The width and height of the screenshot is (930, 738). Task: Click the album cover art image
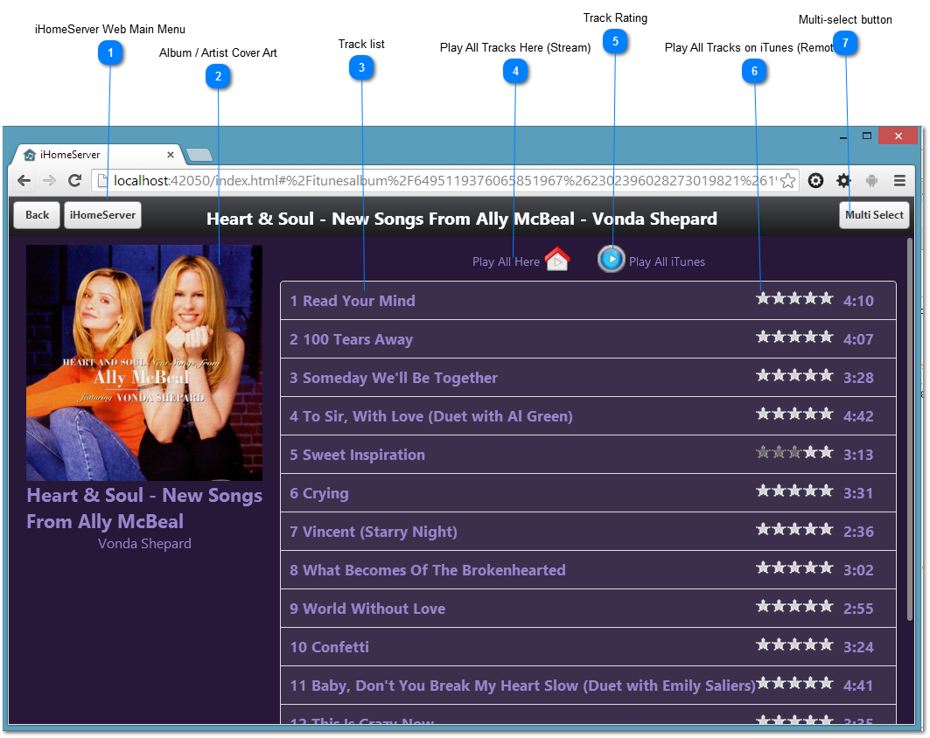pyautogui.click(x=144, y=363)
